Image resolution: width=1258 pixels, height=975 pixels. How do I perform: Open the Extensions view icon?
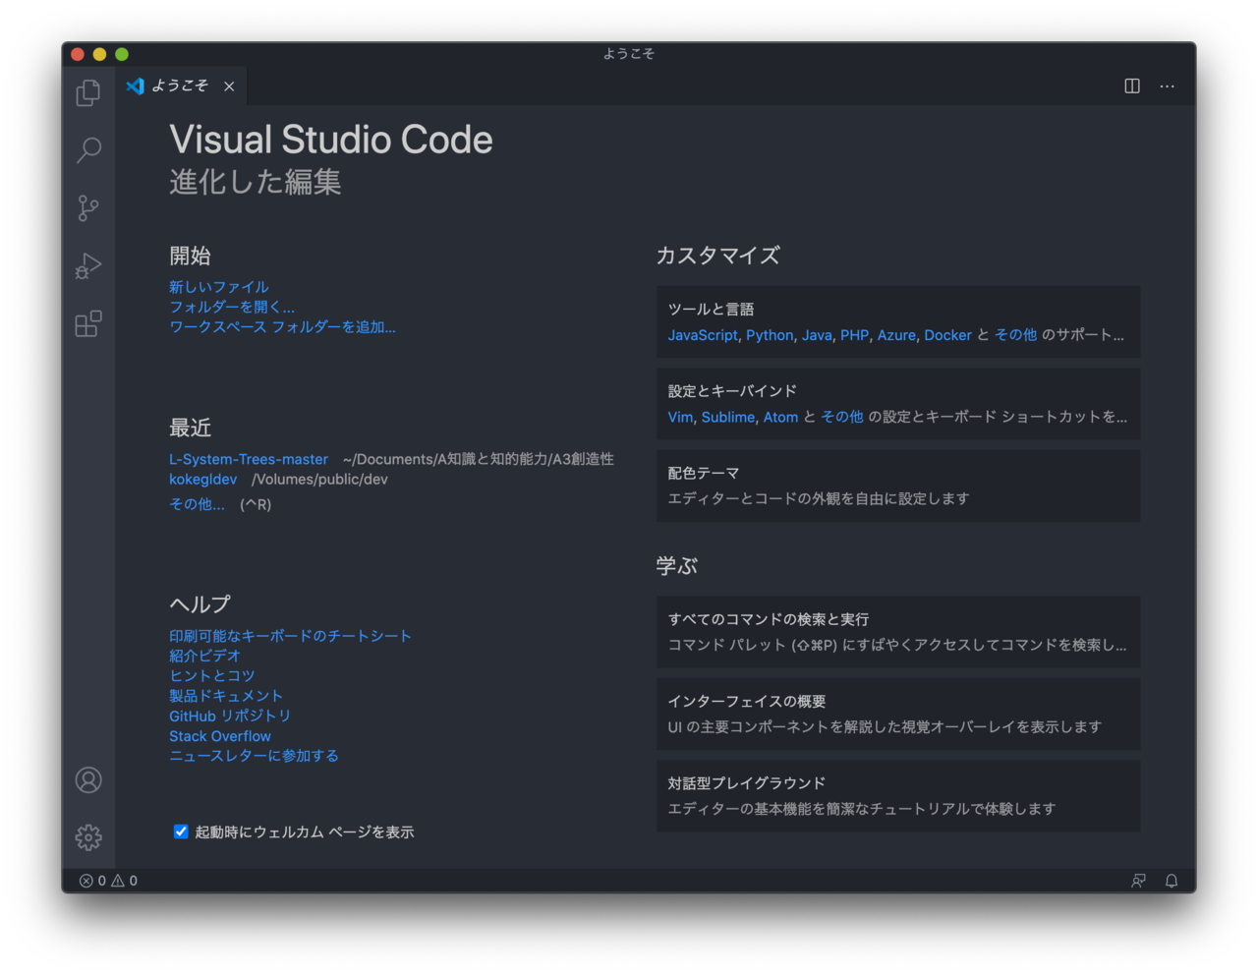88,323
